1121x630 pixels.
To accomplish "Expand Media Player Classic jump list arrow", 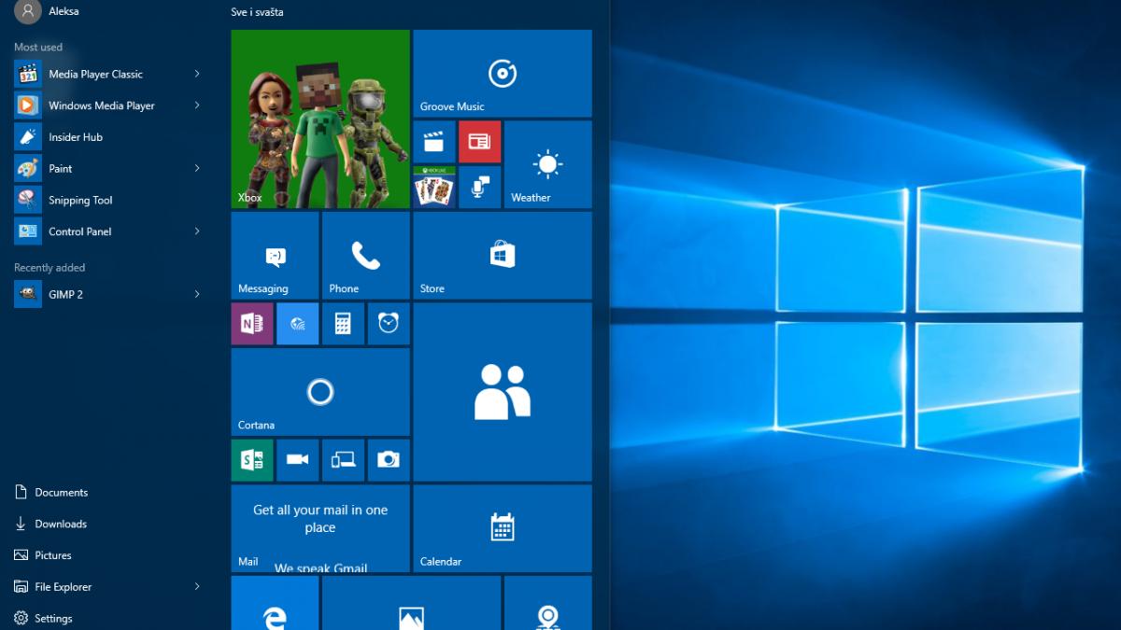I will (197, 74).
